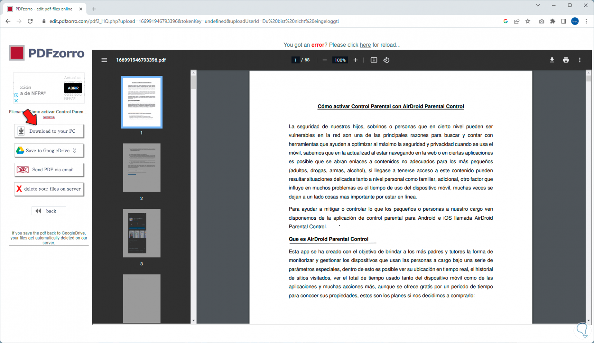Zoom in on the PDF document
594x343 pixels.
click(x=355, y=60)
